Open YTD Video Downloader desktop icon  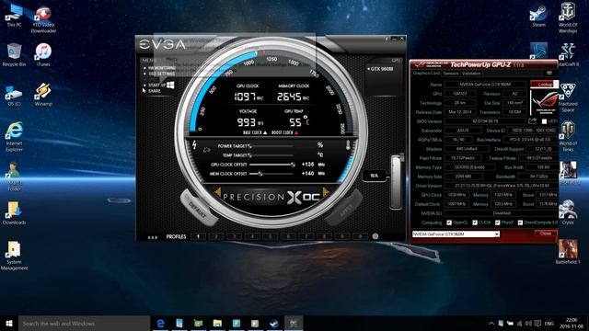43,19
